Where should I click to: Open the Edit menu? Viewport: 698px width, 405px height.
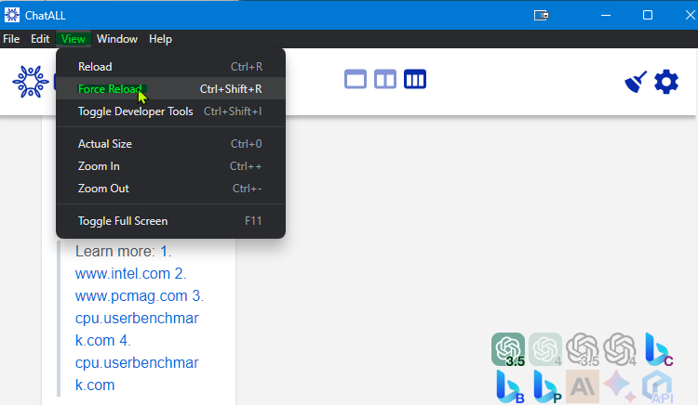pos(40,39)
